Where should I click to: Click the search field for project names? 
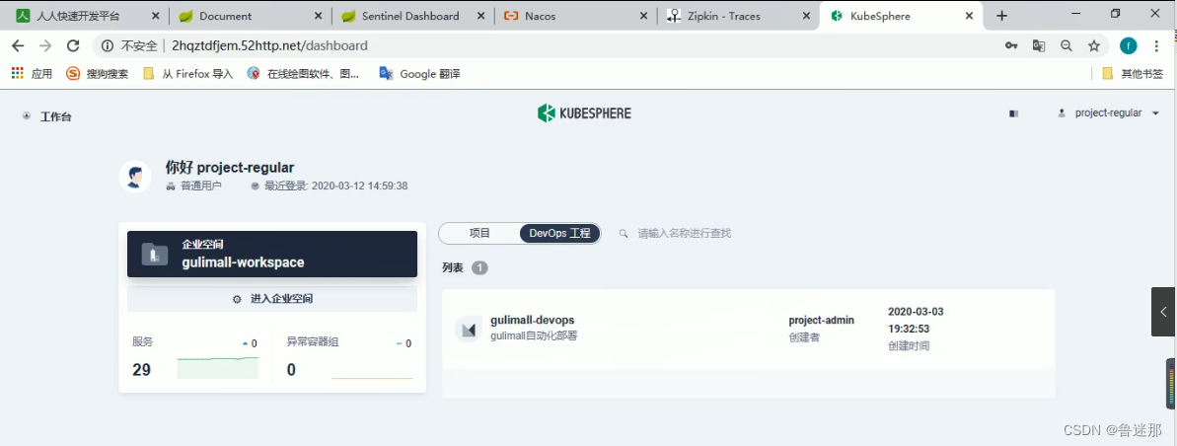[684, 234]
